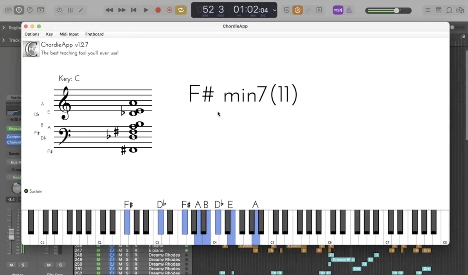This screenshot has width=468, height=275.
Task: Solo the first channel strip with S
Action: (23, 265)
